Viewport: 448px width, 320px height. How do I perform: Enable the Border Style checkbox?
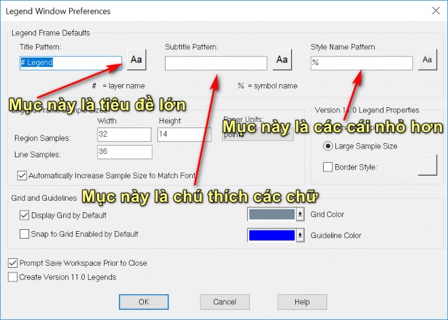pyautogui.click(x=327, y=167)
